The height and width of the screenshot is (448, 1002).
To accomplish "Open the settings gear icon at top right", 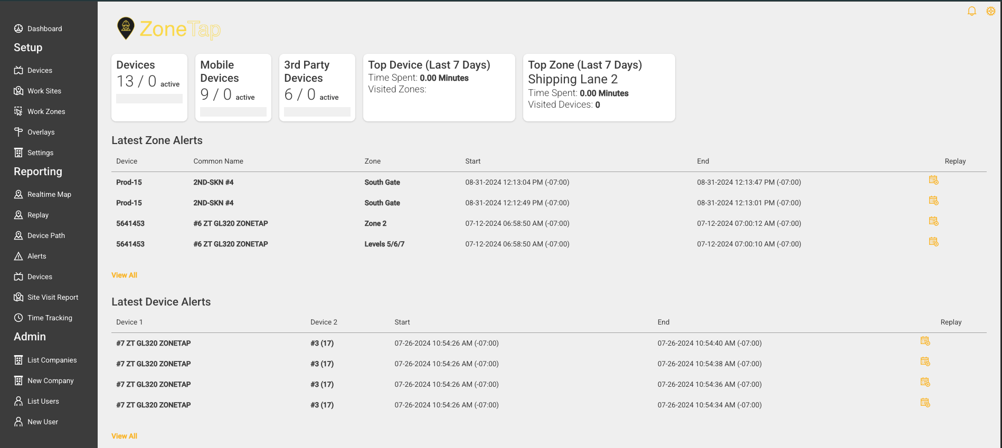I will point(991,11).
